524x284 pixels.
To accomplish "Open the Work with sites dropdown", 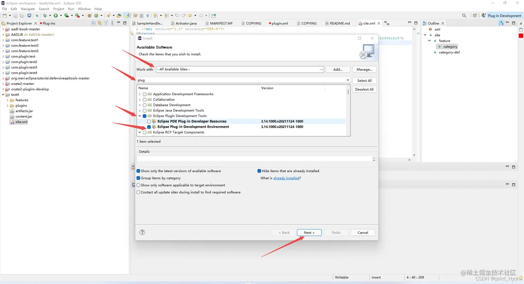I will [321, 69].
